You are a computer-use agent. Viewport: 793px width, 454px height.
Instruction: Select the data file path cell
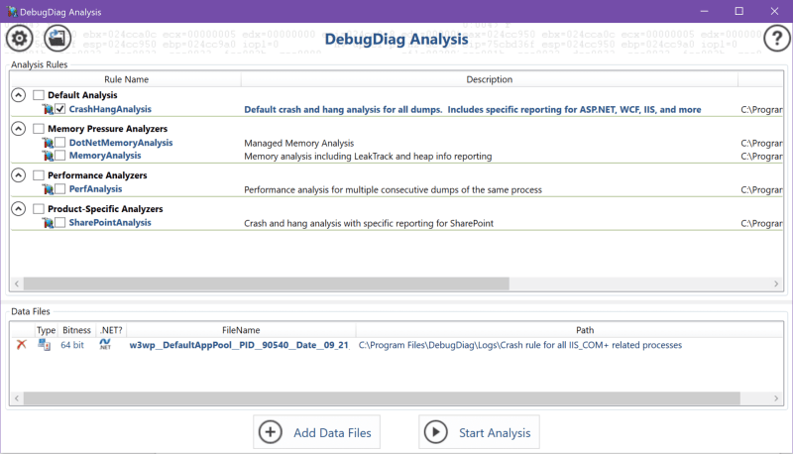(520, 345)
